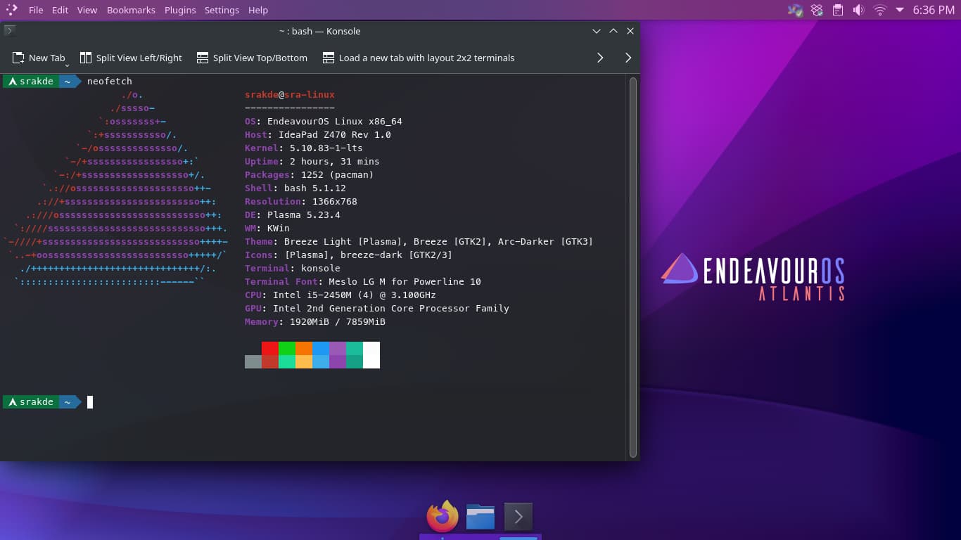Click the 'GPU: Intel 2nd Generation Core' line
961x540 pixels.
pyautogui.click(x=377, y=308)
